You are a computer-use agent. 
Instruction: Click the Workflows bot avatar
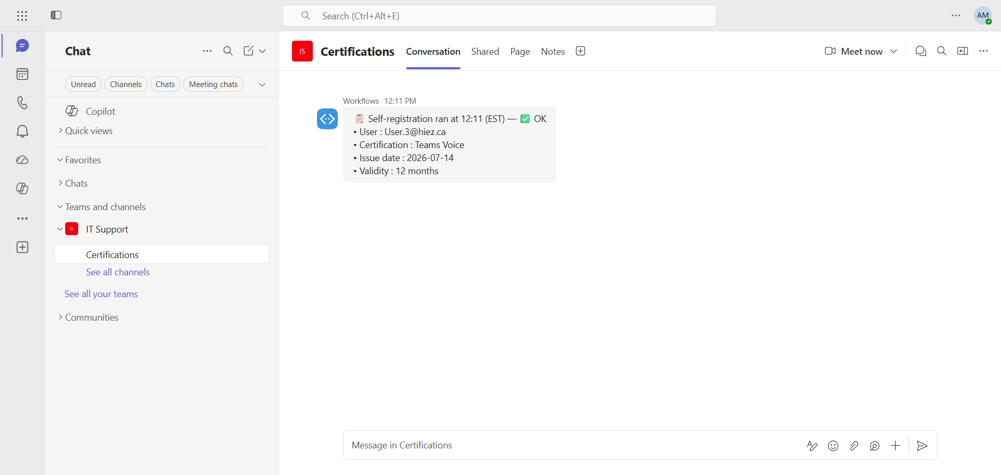327,119
